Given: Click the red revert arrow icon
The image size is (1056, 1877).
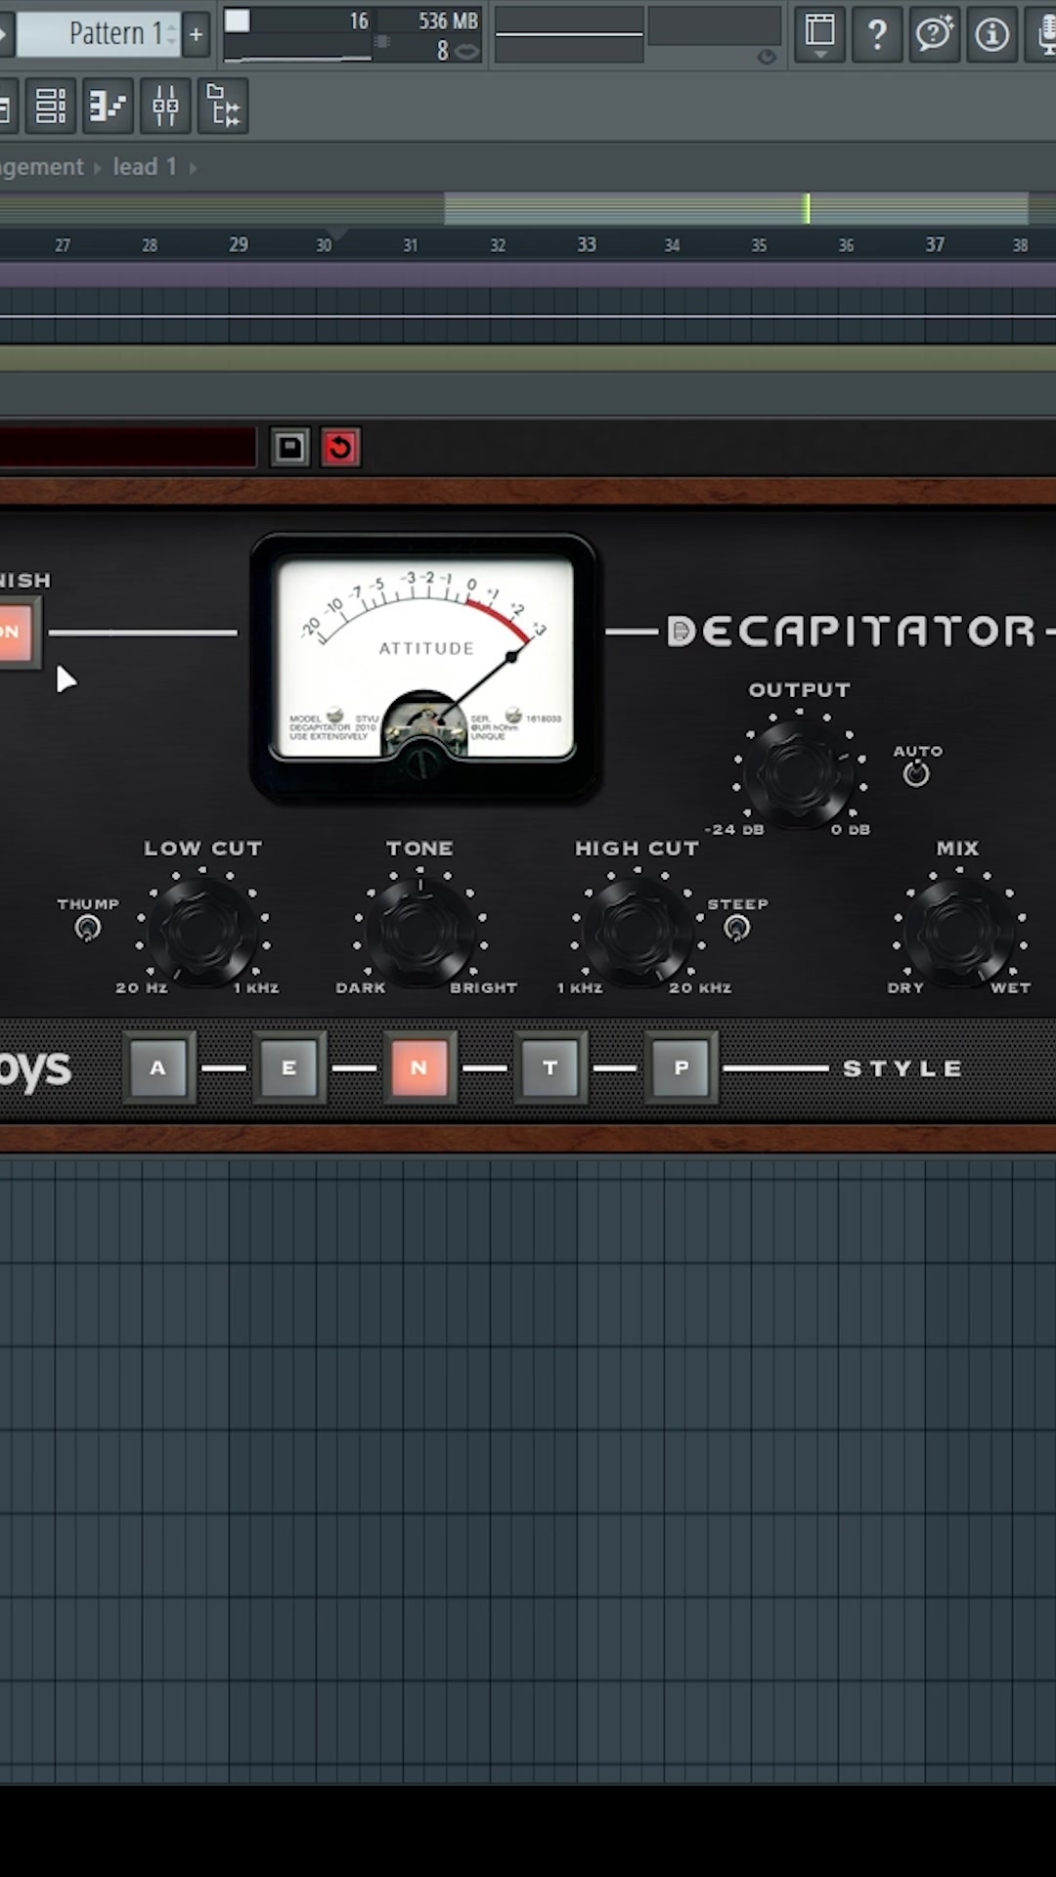Looking at the screenshot, I should coord(340,448).
